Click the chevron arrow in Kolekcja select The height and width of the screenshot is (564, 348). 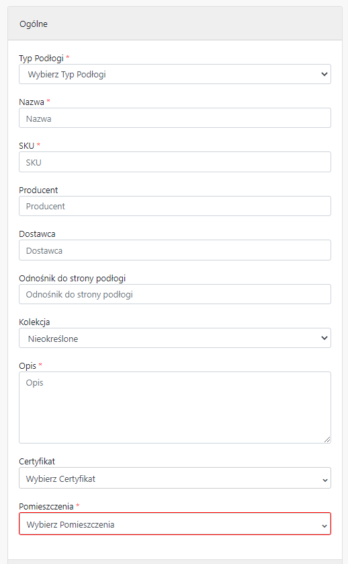click(324, 338)
